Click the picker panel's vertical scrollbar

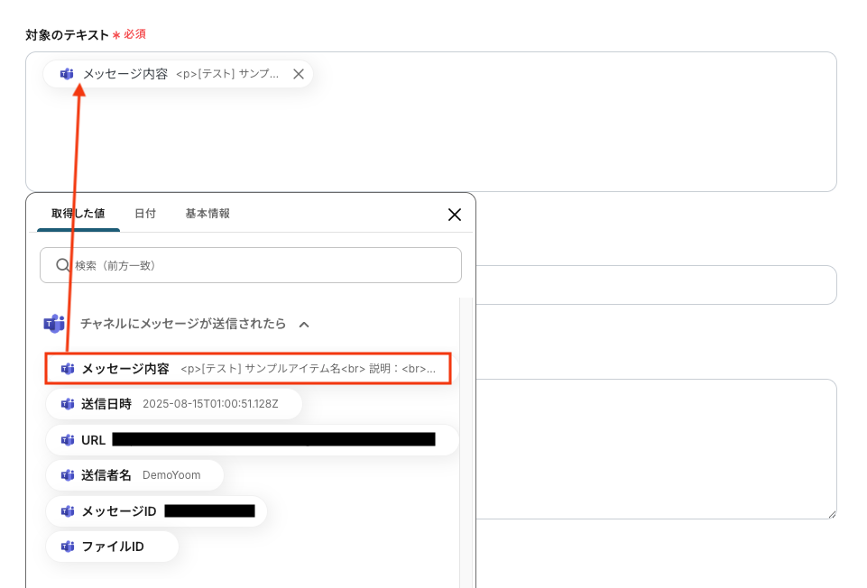click(466, 442)
